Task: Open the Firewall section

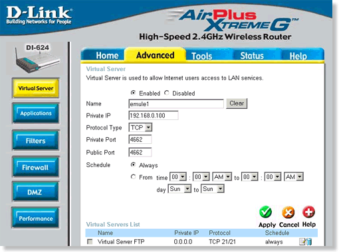Action: pyautogui.click(x=35, y=167)
